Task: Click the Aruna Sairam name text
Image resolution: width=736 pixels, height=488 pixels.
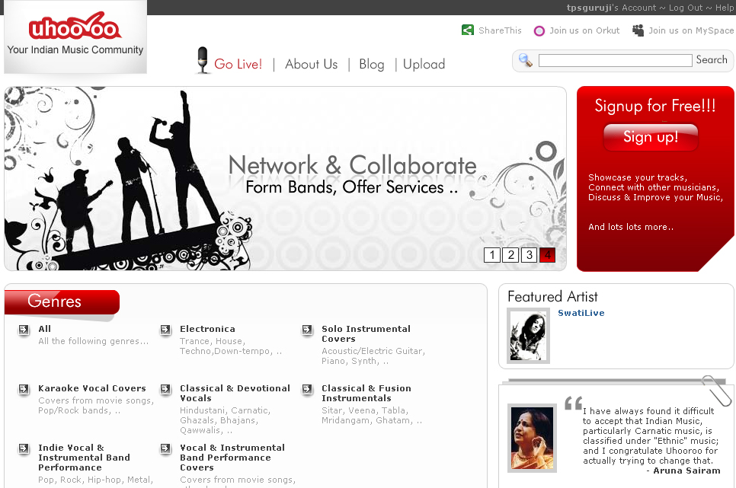Action: click(x=686, y=470)
